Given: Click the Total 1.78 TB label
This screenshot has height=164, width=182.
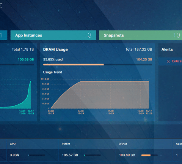Looking at the screenshot, I should (x=23, y=49).
